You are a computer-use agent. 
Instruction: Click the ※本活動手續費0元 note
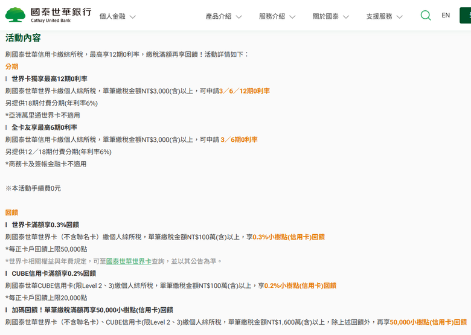pyautogui.click(x=33, y=188)
